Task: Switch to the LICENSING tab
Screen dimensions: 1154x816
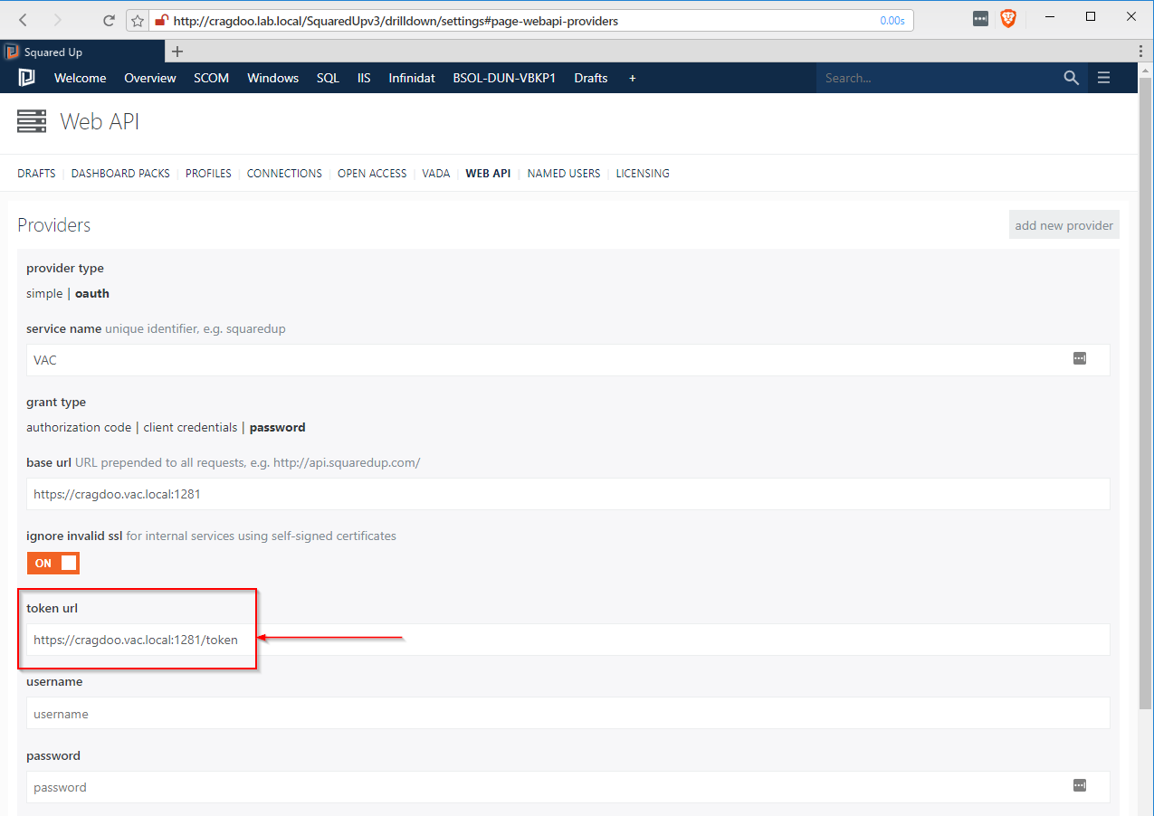Action: [x=643, y=173]
